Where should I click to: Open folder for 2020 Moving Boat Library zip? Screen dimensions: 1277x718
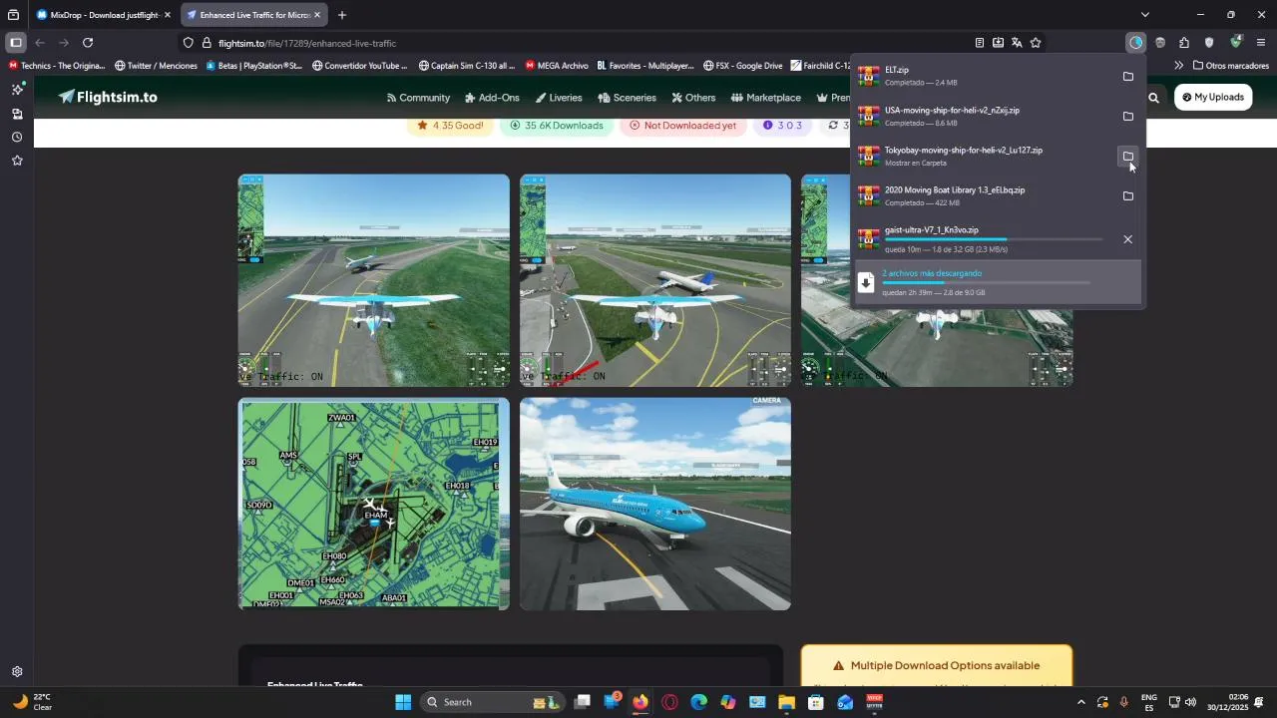[1128, 196]
